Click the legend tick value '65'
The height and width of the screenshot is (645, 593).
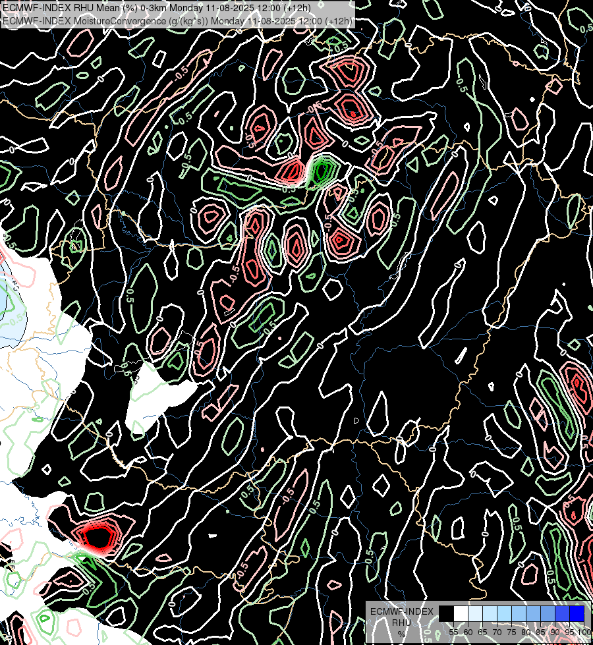coord(482,632)
